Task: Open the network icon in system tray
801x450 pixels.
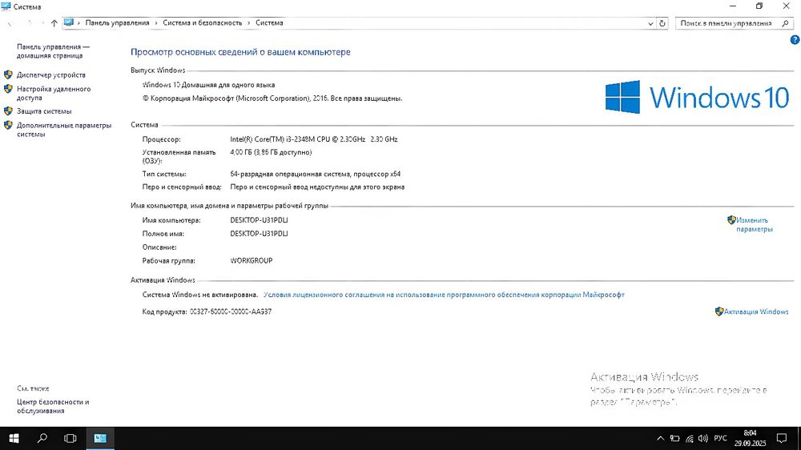Action: (x=689, y=438)
